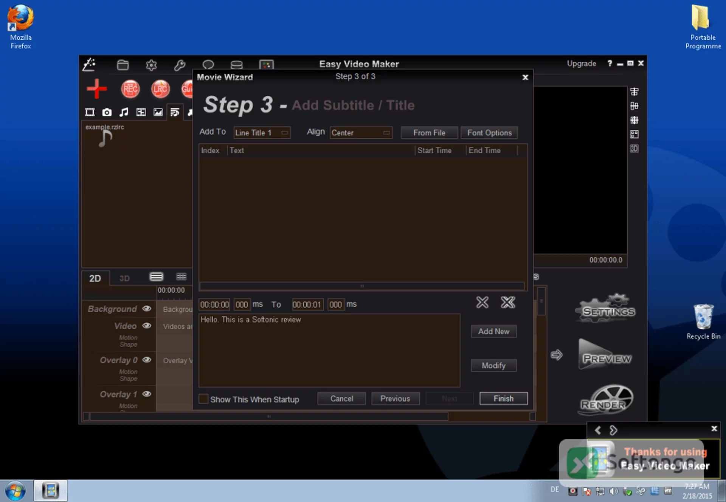
Task: Click the right arrow icon beside Preview
Action: click(x=557, y=355)
